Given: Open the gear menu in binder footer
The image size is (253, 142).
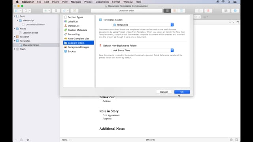Looking at the screenshot, I should pyautogui.click(x=28, y=140).
